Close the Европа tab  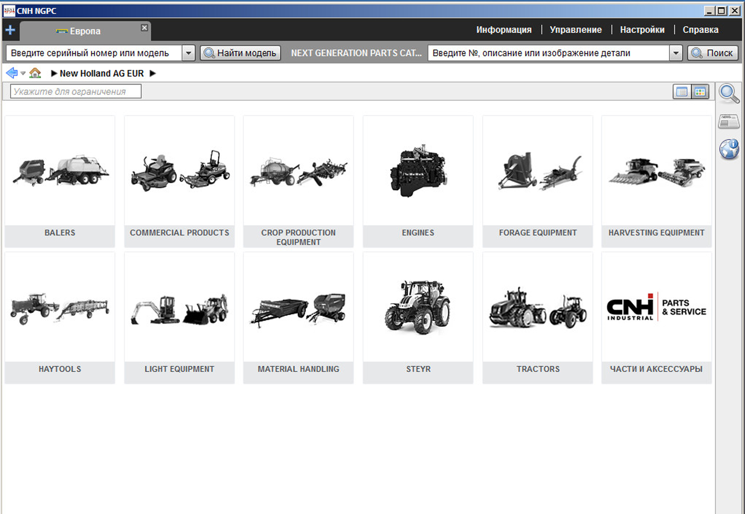[144, 28]
